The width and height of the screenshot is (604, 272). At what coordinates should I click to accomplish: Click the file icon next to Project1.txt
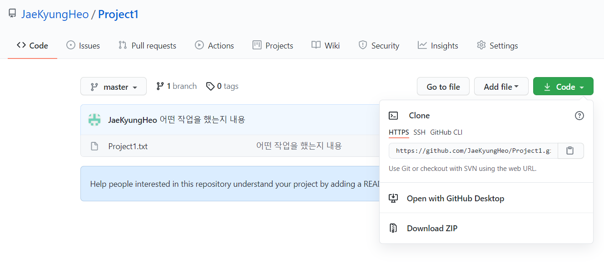click(x=94, y=146)
